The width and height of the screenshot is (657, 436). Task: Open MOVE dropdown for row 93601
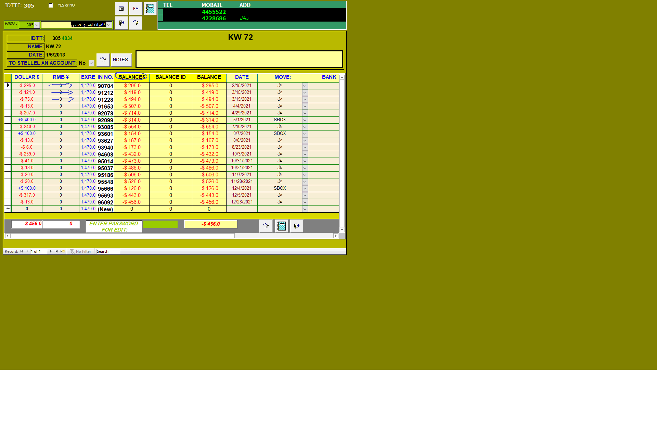[305, 134]
